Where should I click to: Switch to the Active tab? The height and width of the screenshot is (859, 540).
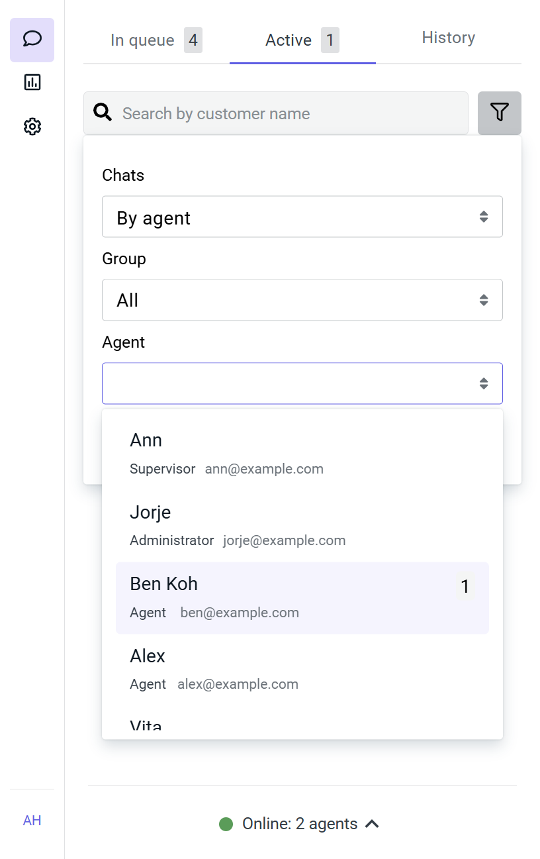302,40
